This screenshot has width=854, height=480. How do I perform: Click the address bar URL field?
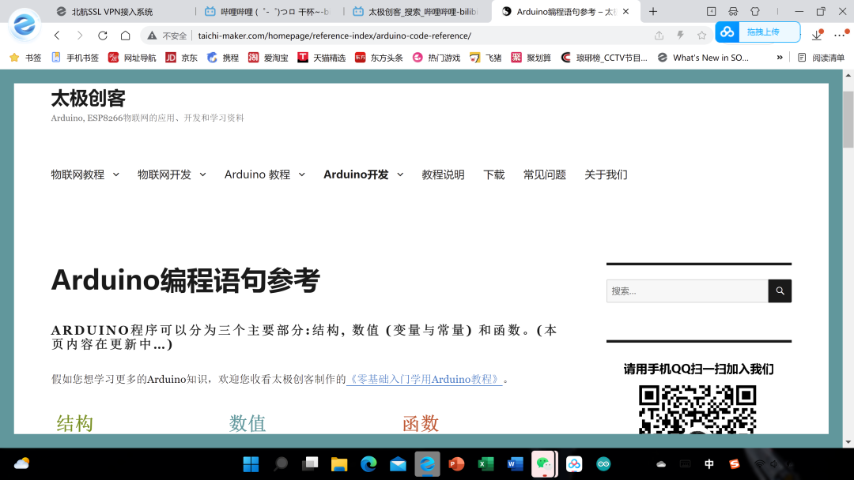coord(334,36)
